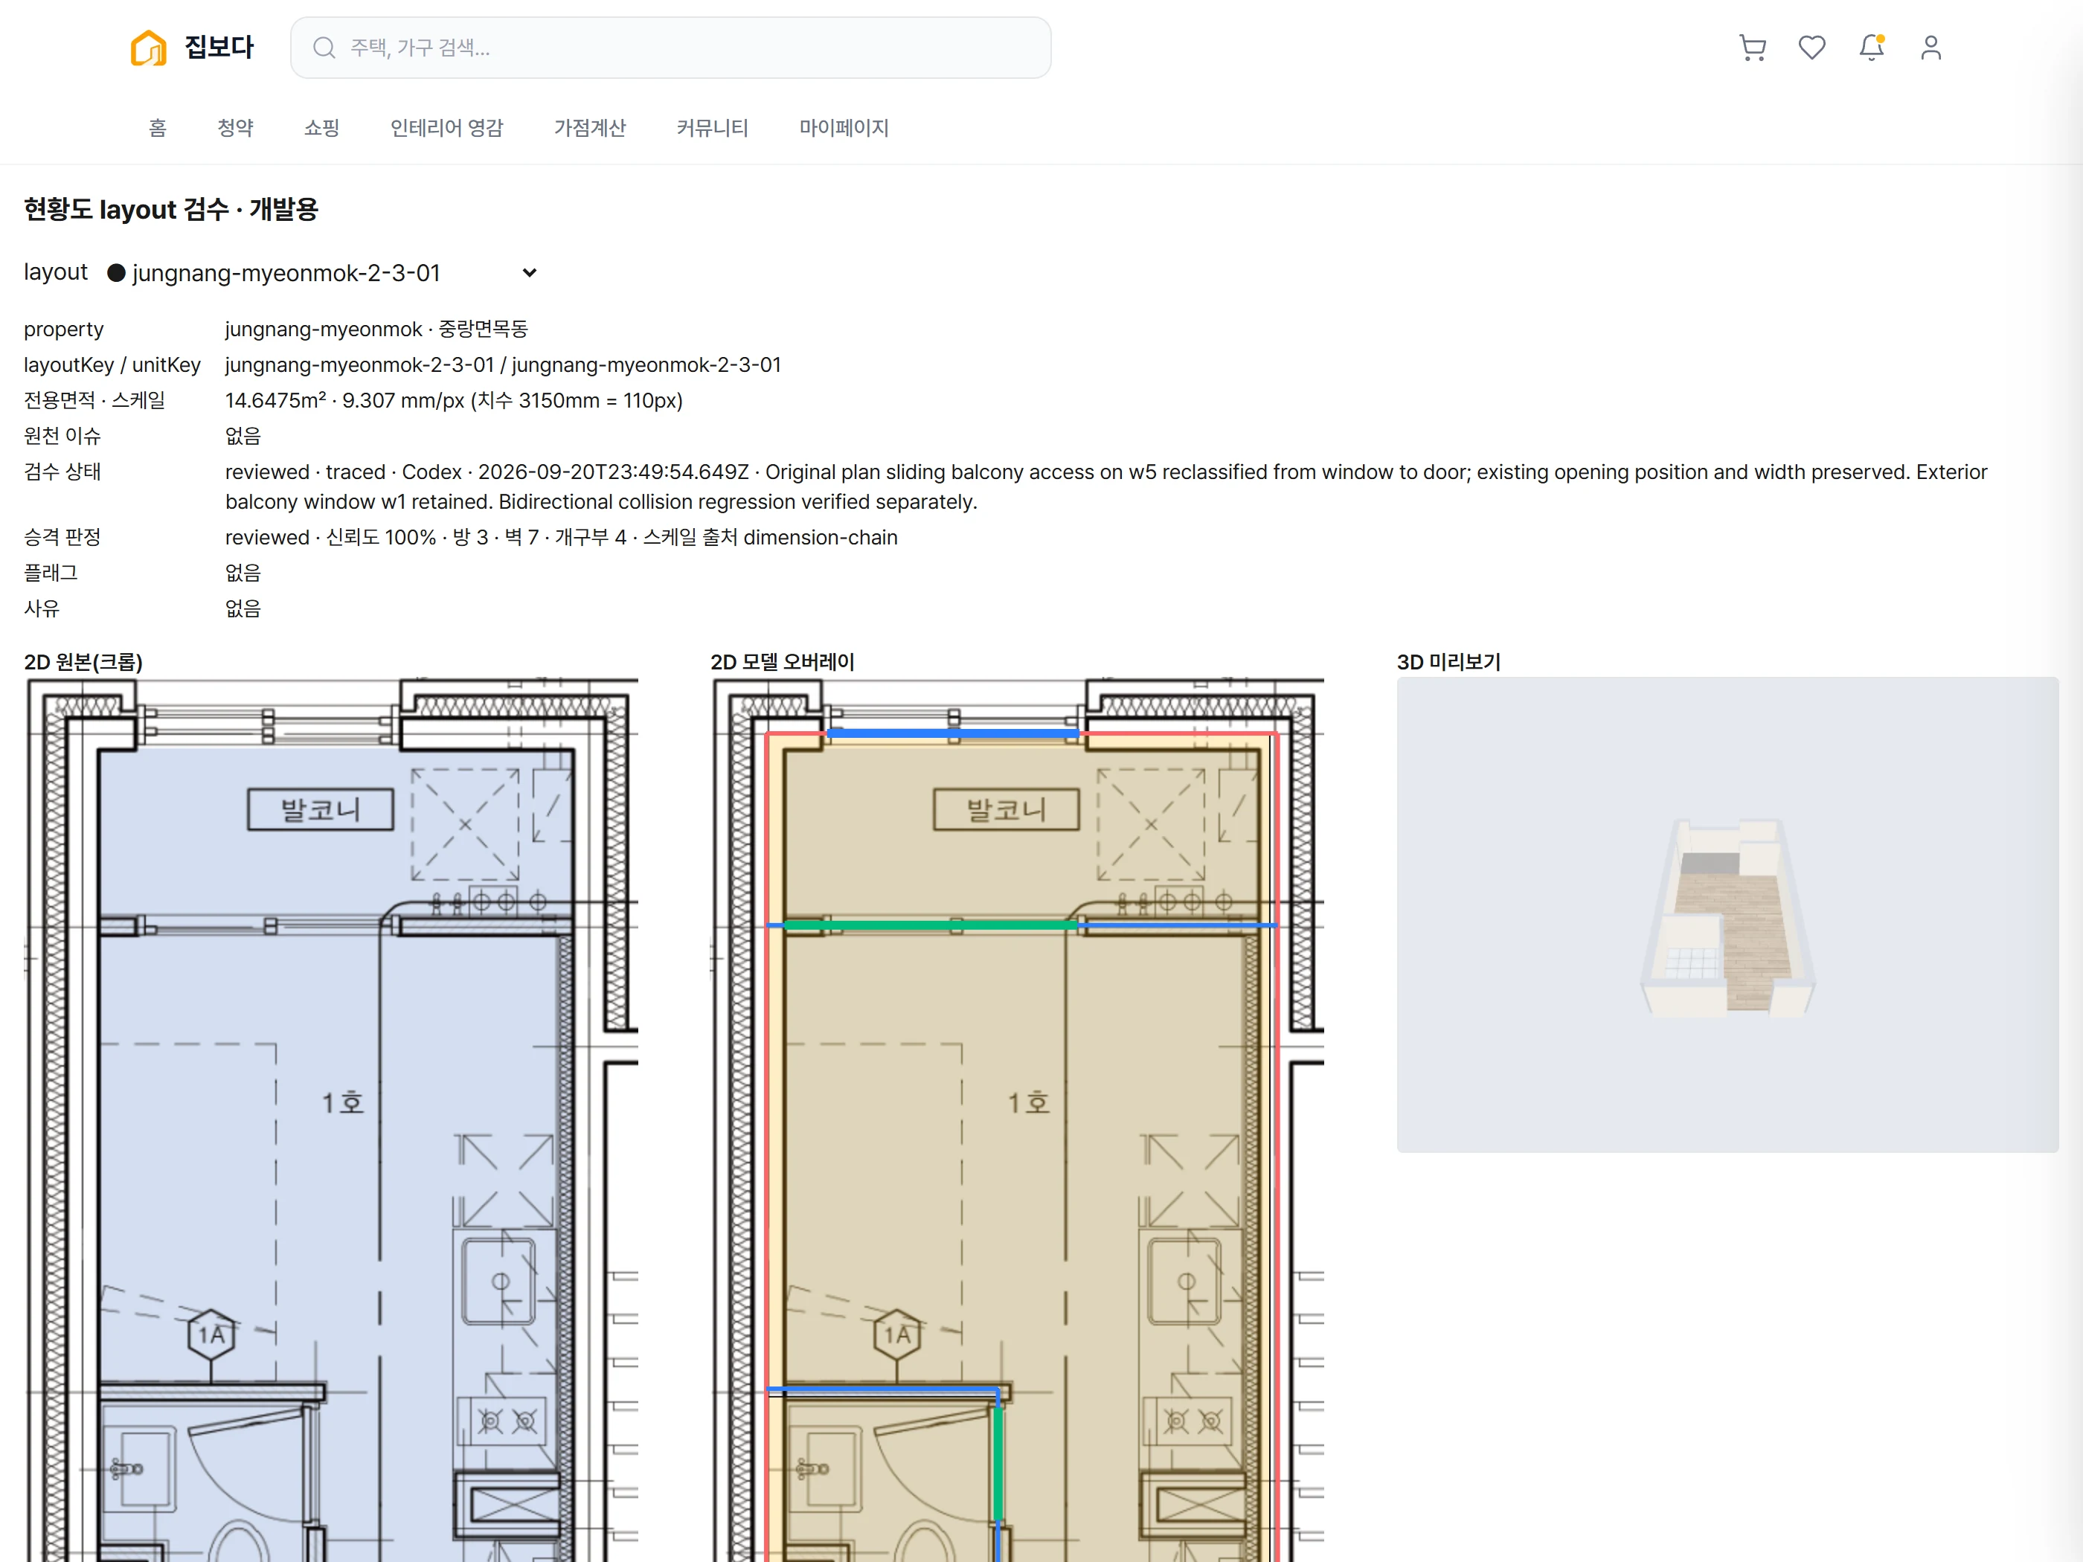Open the 청약 menu item
Viewport: 2083px width, 1562px height.
(x=235, y=127)
